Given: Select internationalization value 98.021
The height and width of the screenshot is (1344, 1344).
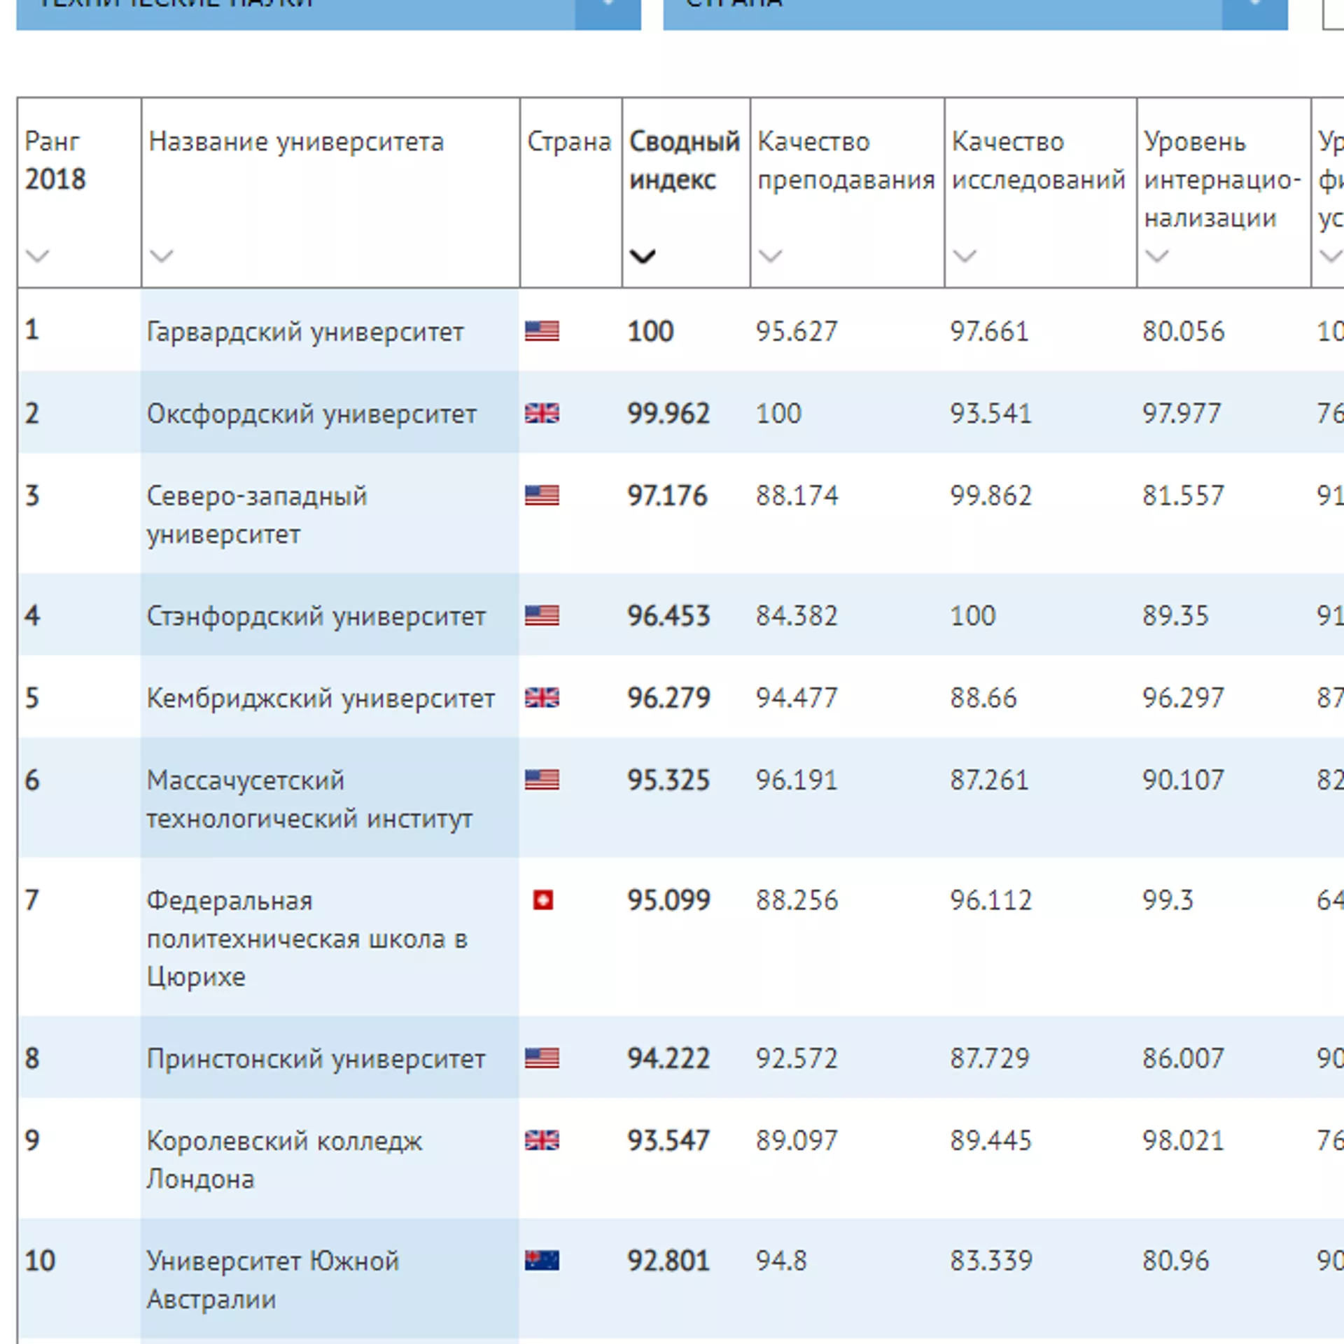Looking at the screenshot, I should click(1184, 1140).
